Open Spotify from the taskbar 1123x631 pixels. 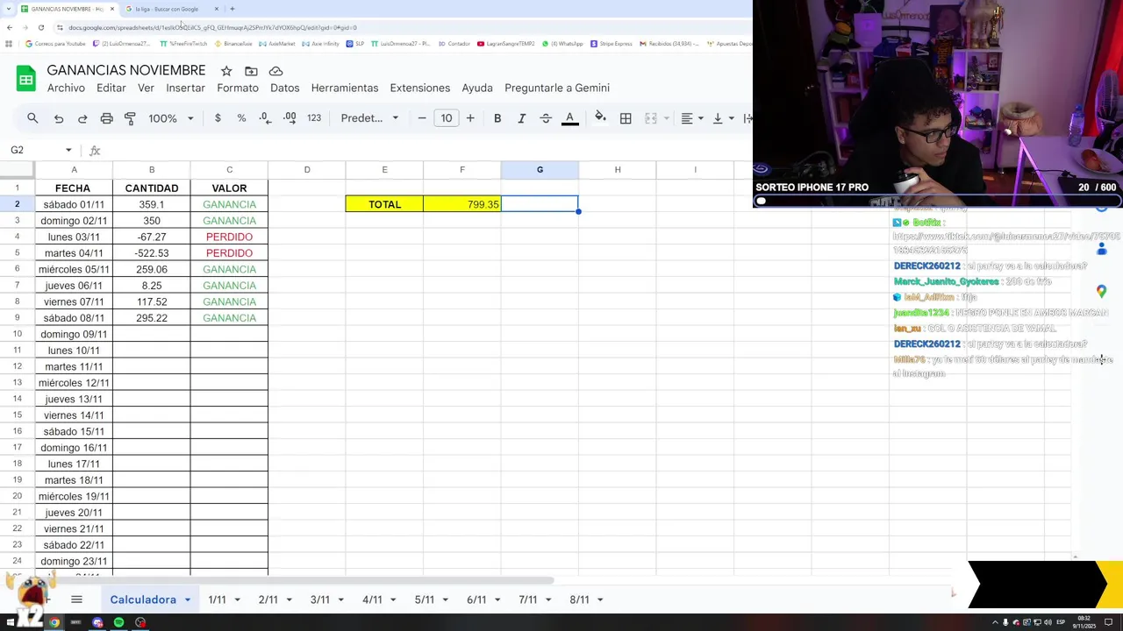(118, 622)
